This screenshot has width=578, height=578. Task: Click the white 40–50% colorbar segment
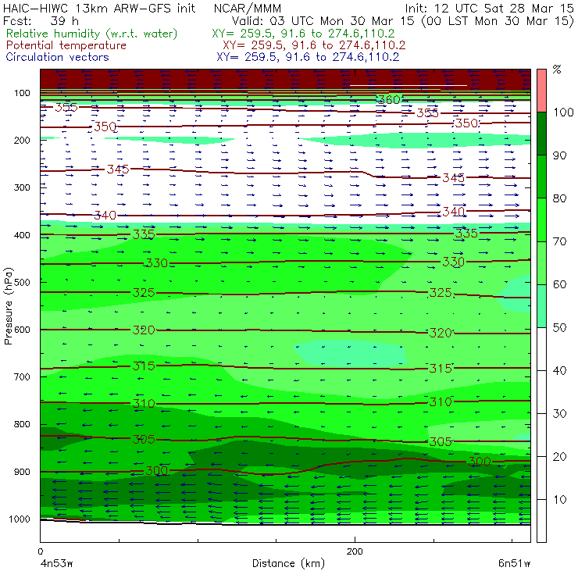(x=541, y=348)
